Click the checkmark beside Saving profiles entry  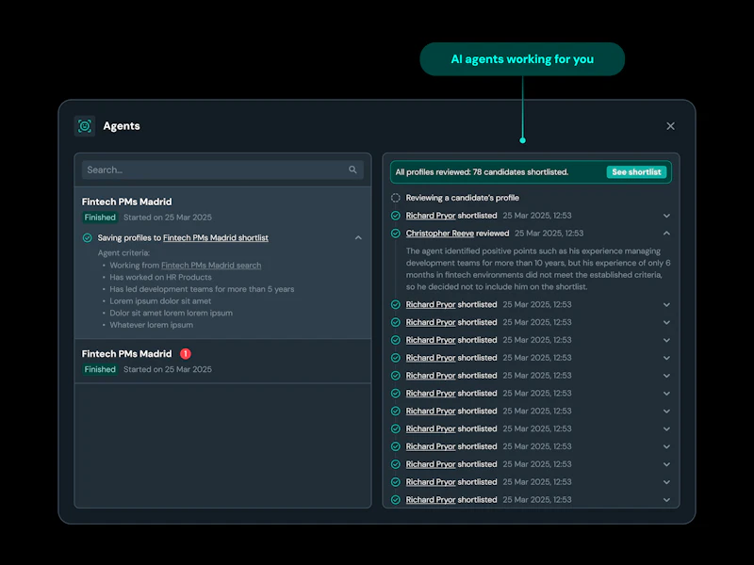pyautogui.click(x=88, y=237)
